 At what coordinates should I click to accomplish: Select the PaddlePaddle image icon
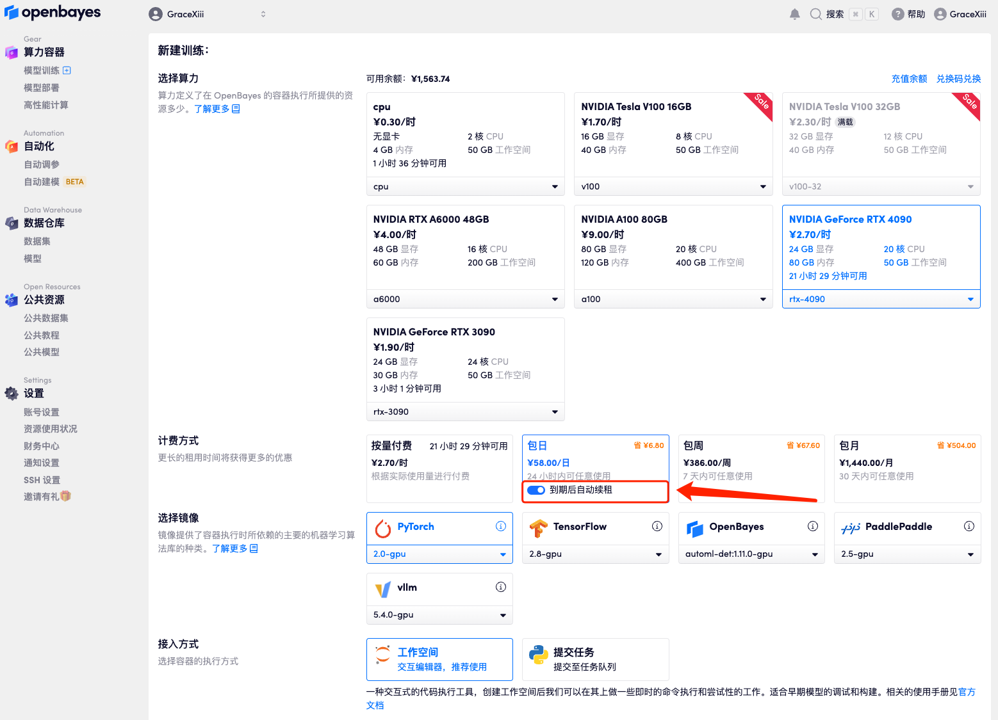coord(851,527)
